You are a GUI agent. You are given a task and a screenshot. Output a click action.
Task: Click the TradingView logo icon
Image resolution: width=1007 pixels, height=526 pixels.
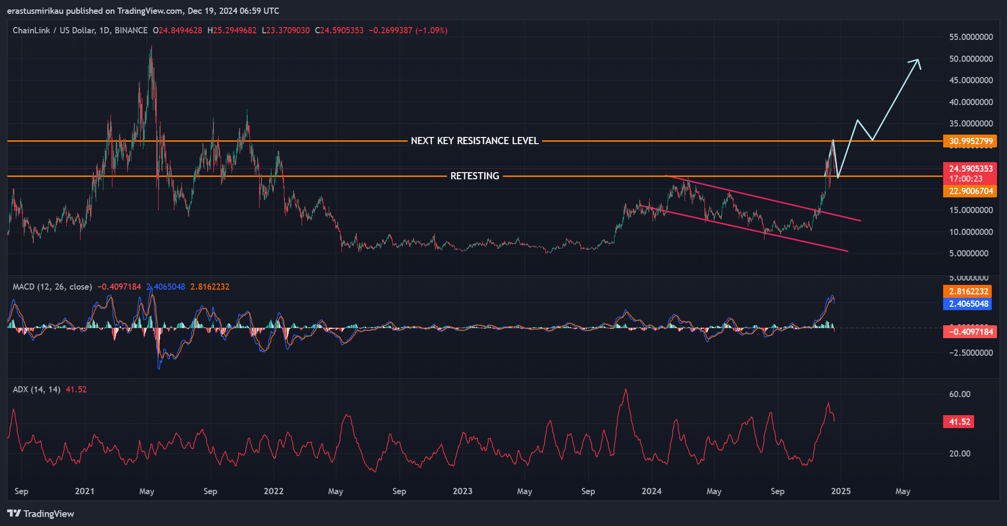(14, 514)
